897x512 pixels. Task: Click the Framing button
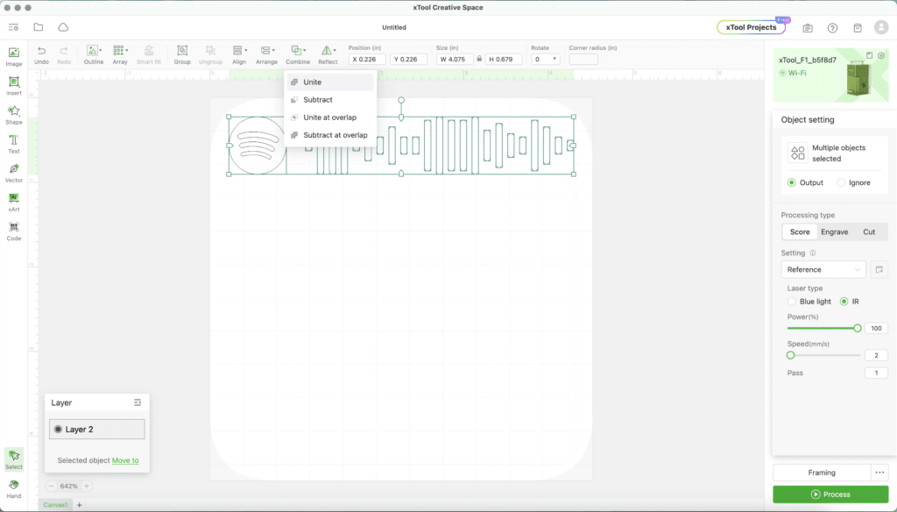click(822, 473)
